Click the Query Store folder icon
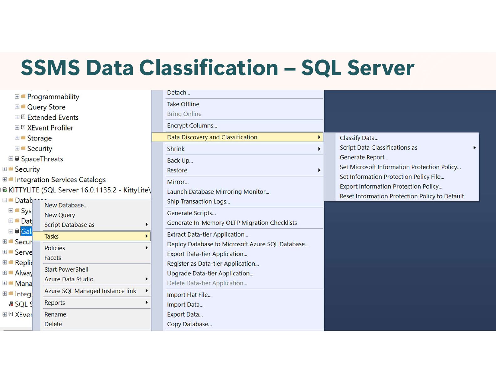496x383 pixels. (23, 107)
